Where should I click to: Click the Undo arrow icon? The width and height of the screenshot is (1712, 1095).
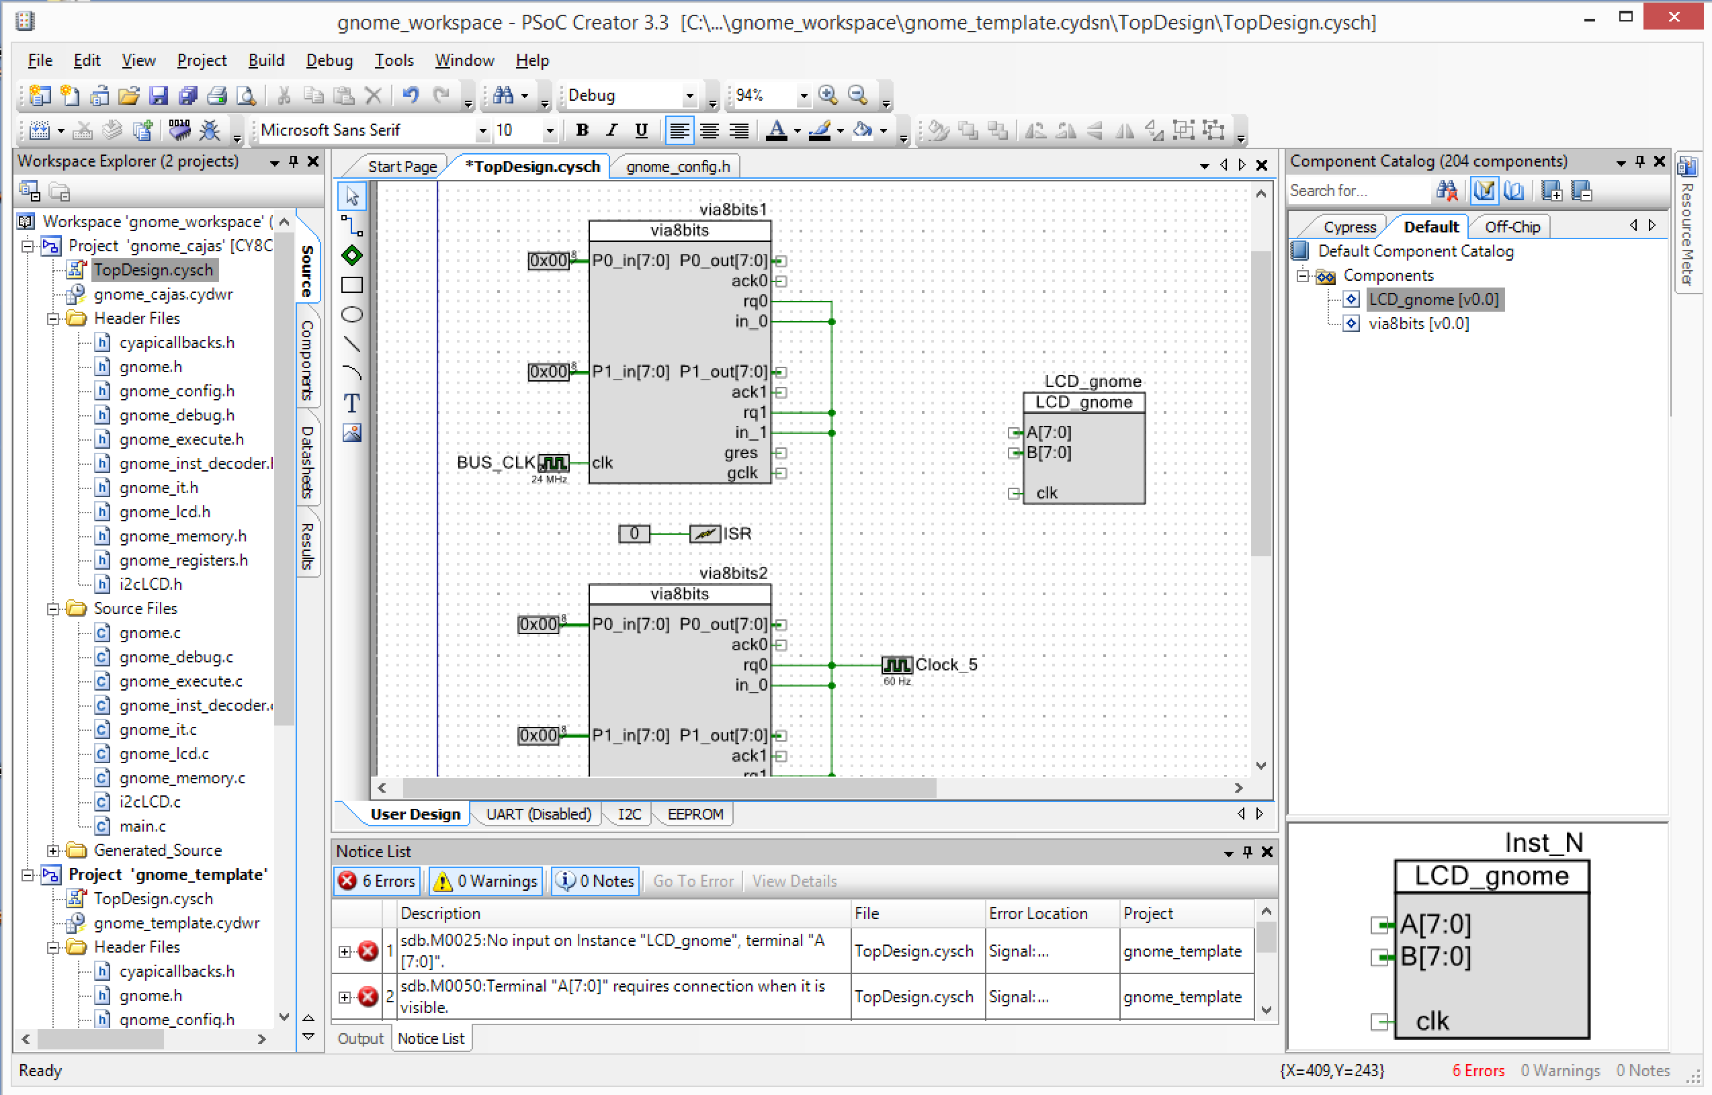coord(411,95)
